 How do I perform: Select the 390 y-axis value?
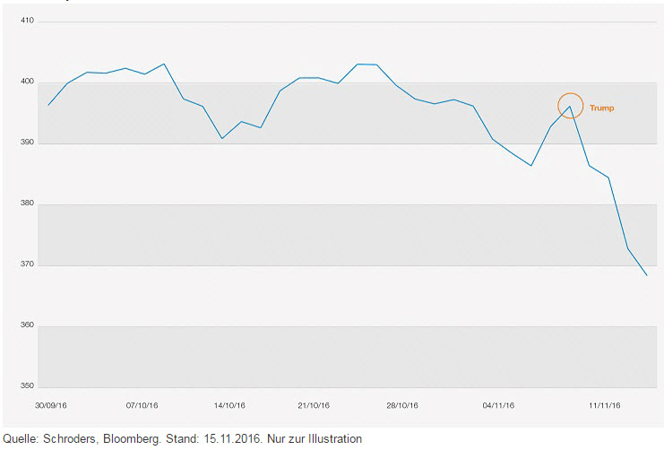[26, 143]
